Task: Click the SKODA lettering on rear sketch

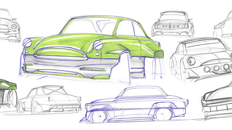Action: [171, 26]
